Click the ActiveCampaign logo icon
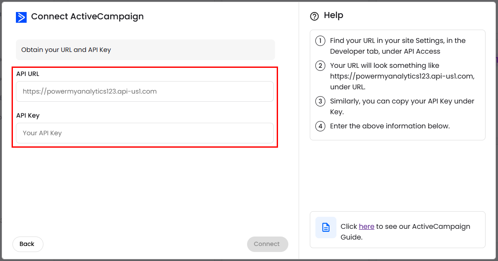Screen dimensions: 498x261 point(21,17)
